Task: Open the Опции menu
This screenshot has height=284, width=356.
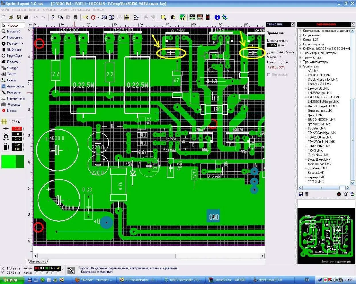Action: pyautogui.click(x=64, y=10)
